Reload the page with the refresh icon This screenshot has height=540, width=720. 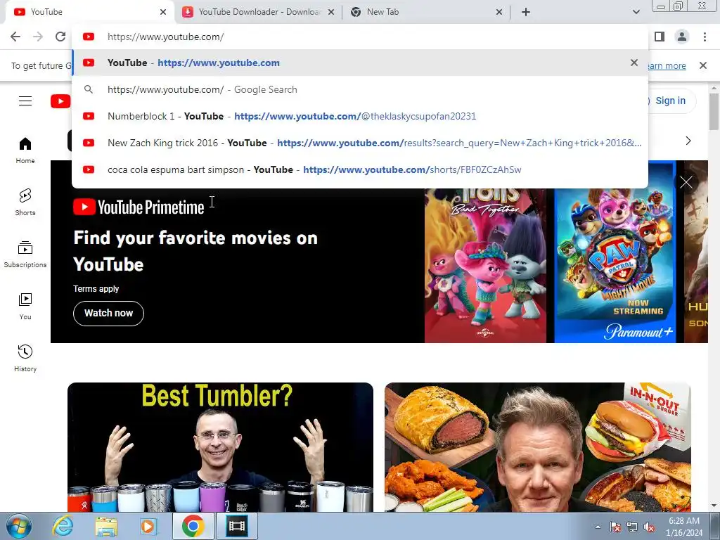(x=60, y=37)
